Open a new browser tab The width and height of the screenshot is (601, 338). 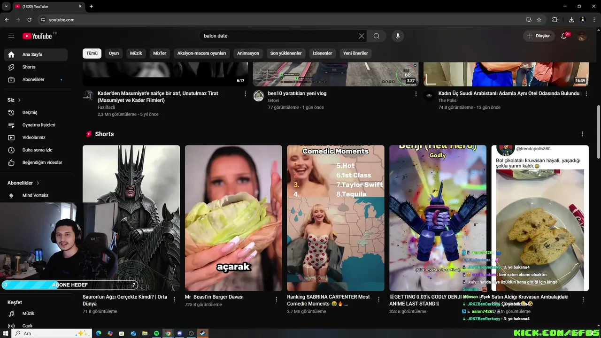[91, 6]
